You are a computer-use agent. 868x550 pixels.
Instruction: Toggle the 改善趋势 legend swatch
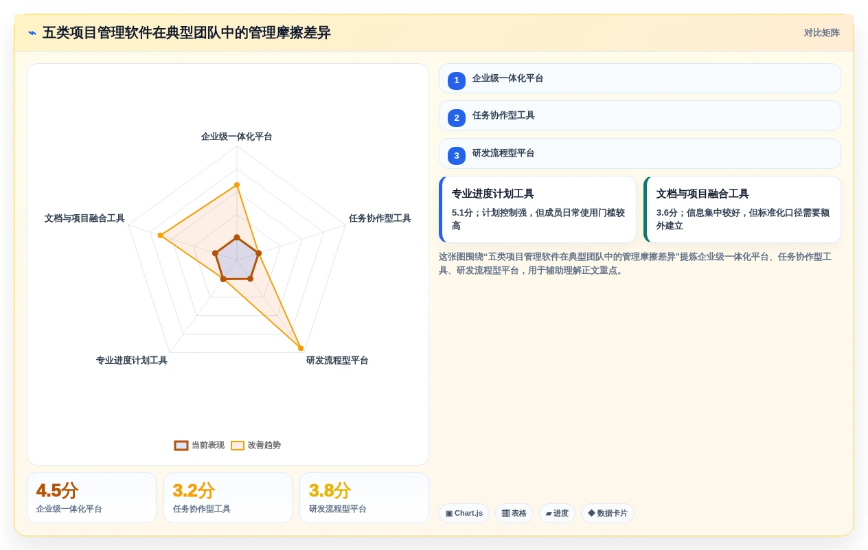pos(238,446)
